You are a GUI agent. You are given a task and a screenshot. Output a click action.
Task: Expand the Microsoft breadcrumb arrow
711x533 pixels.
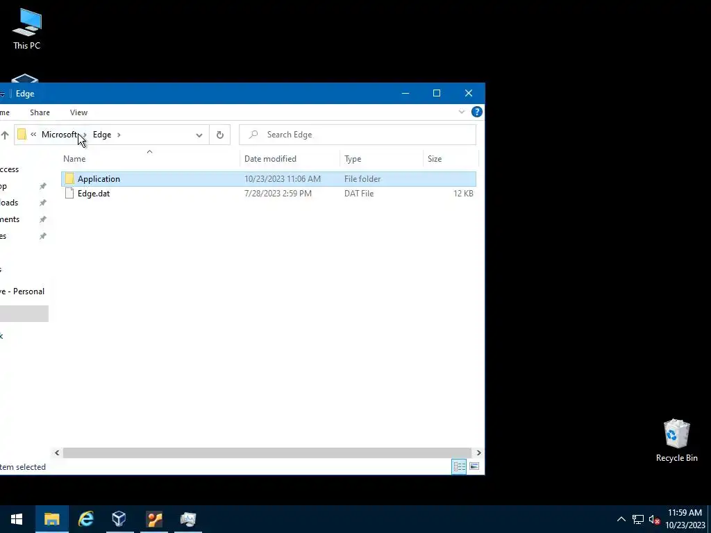click(85, 135)
